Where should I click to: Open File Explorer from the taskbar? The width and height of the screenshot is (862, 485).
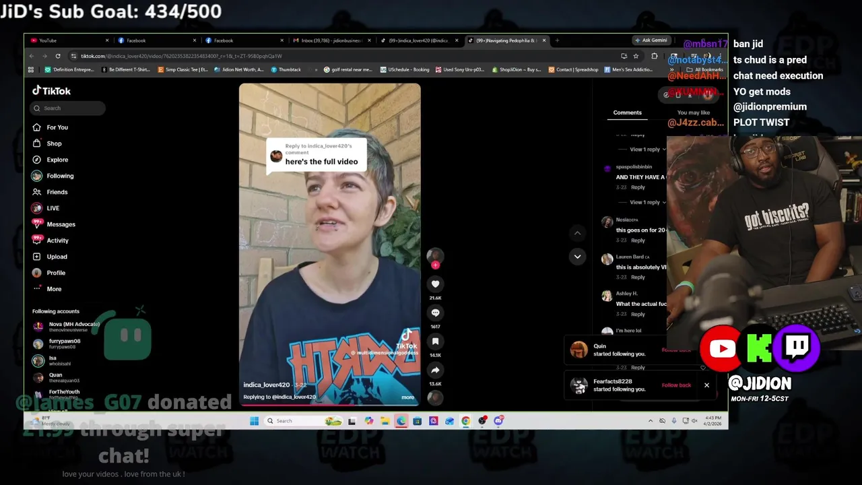pyautogui.click(x=385, y=421)
